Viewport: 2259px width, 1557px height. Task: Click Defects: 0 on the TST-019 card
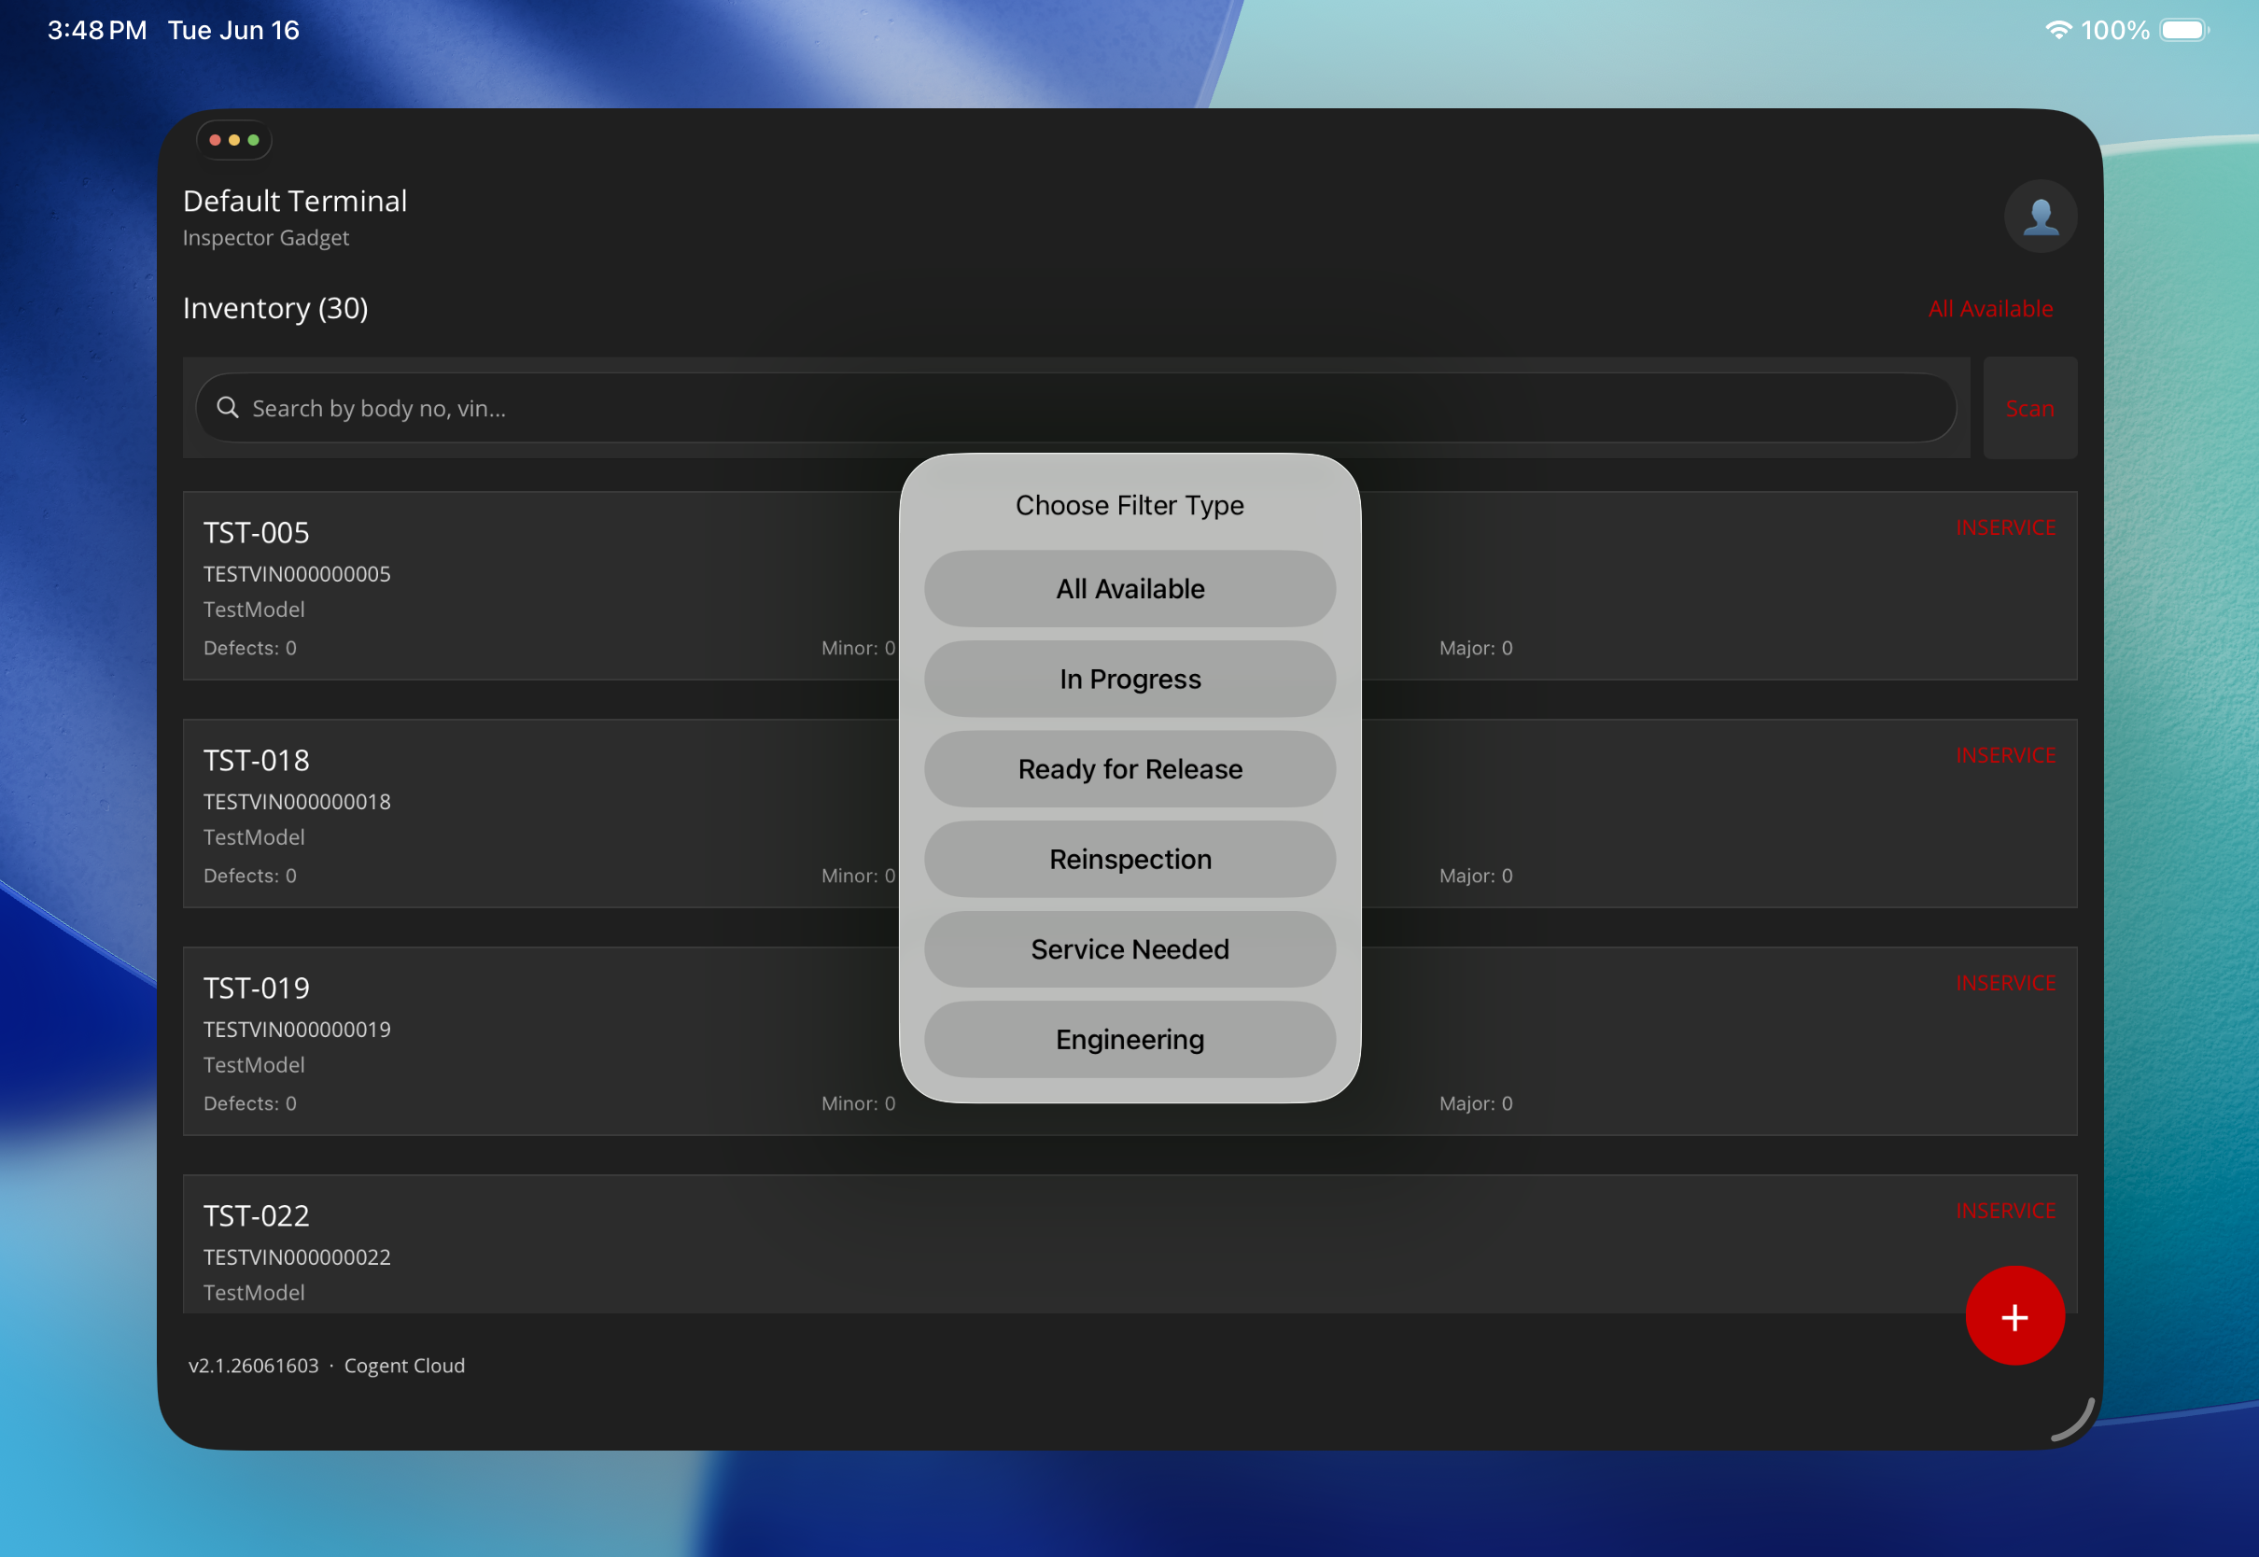coord(249,1103)
